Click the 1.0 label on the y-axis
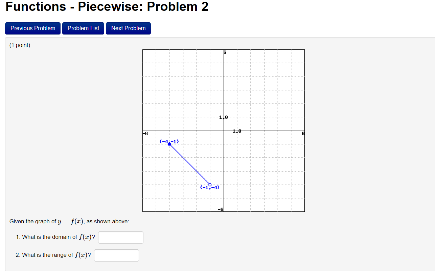Screen dimensions: 435x271 click(223, 117)
